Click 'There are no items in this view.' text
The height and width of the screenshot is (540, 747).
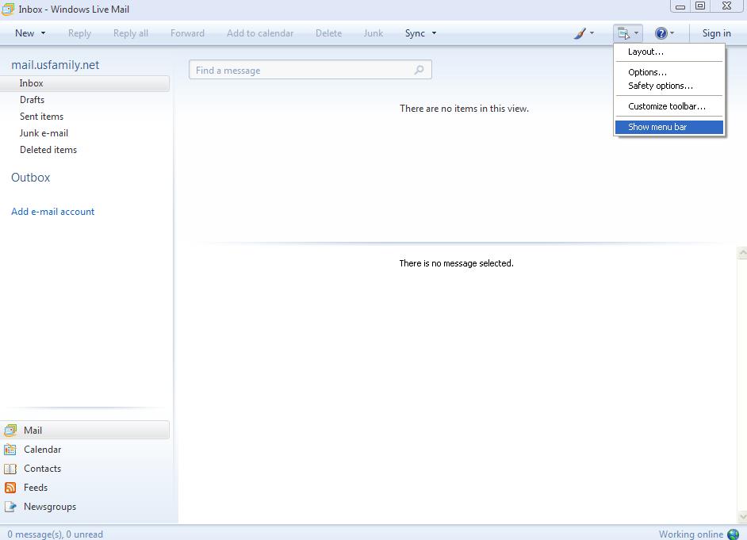464,109
